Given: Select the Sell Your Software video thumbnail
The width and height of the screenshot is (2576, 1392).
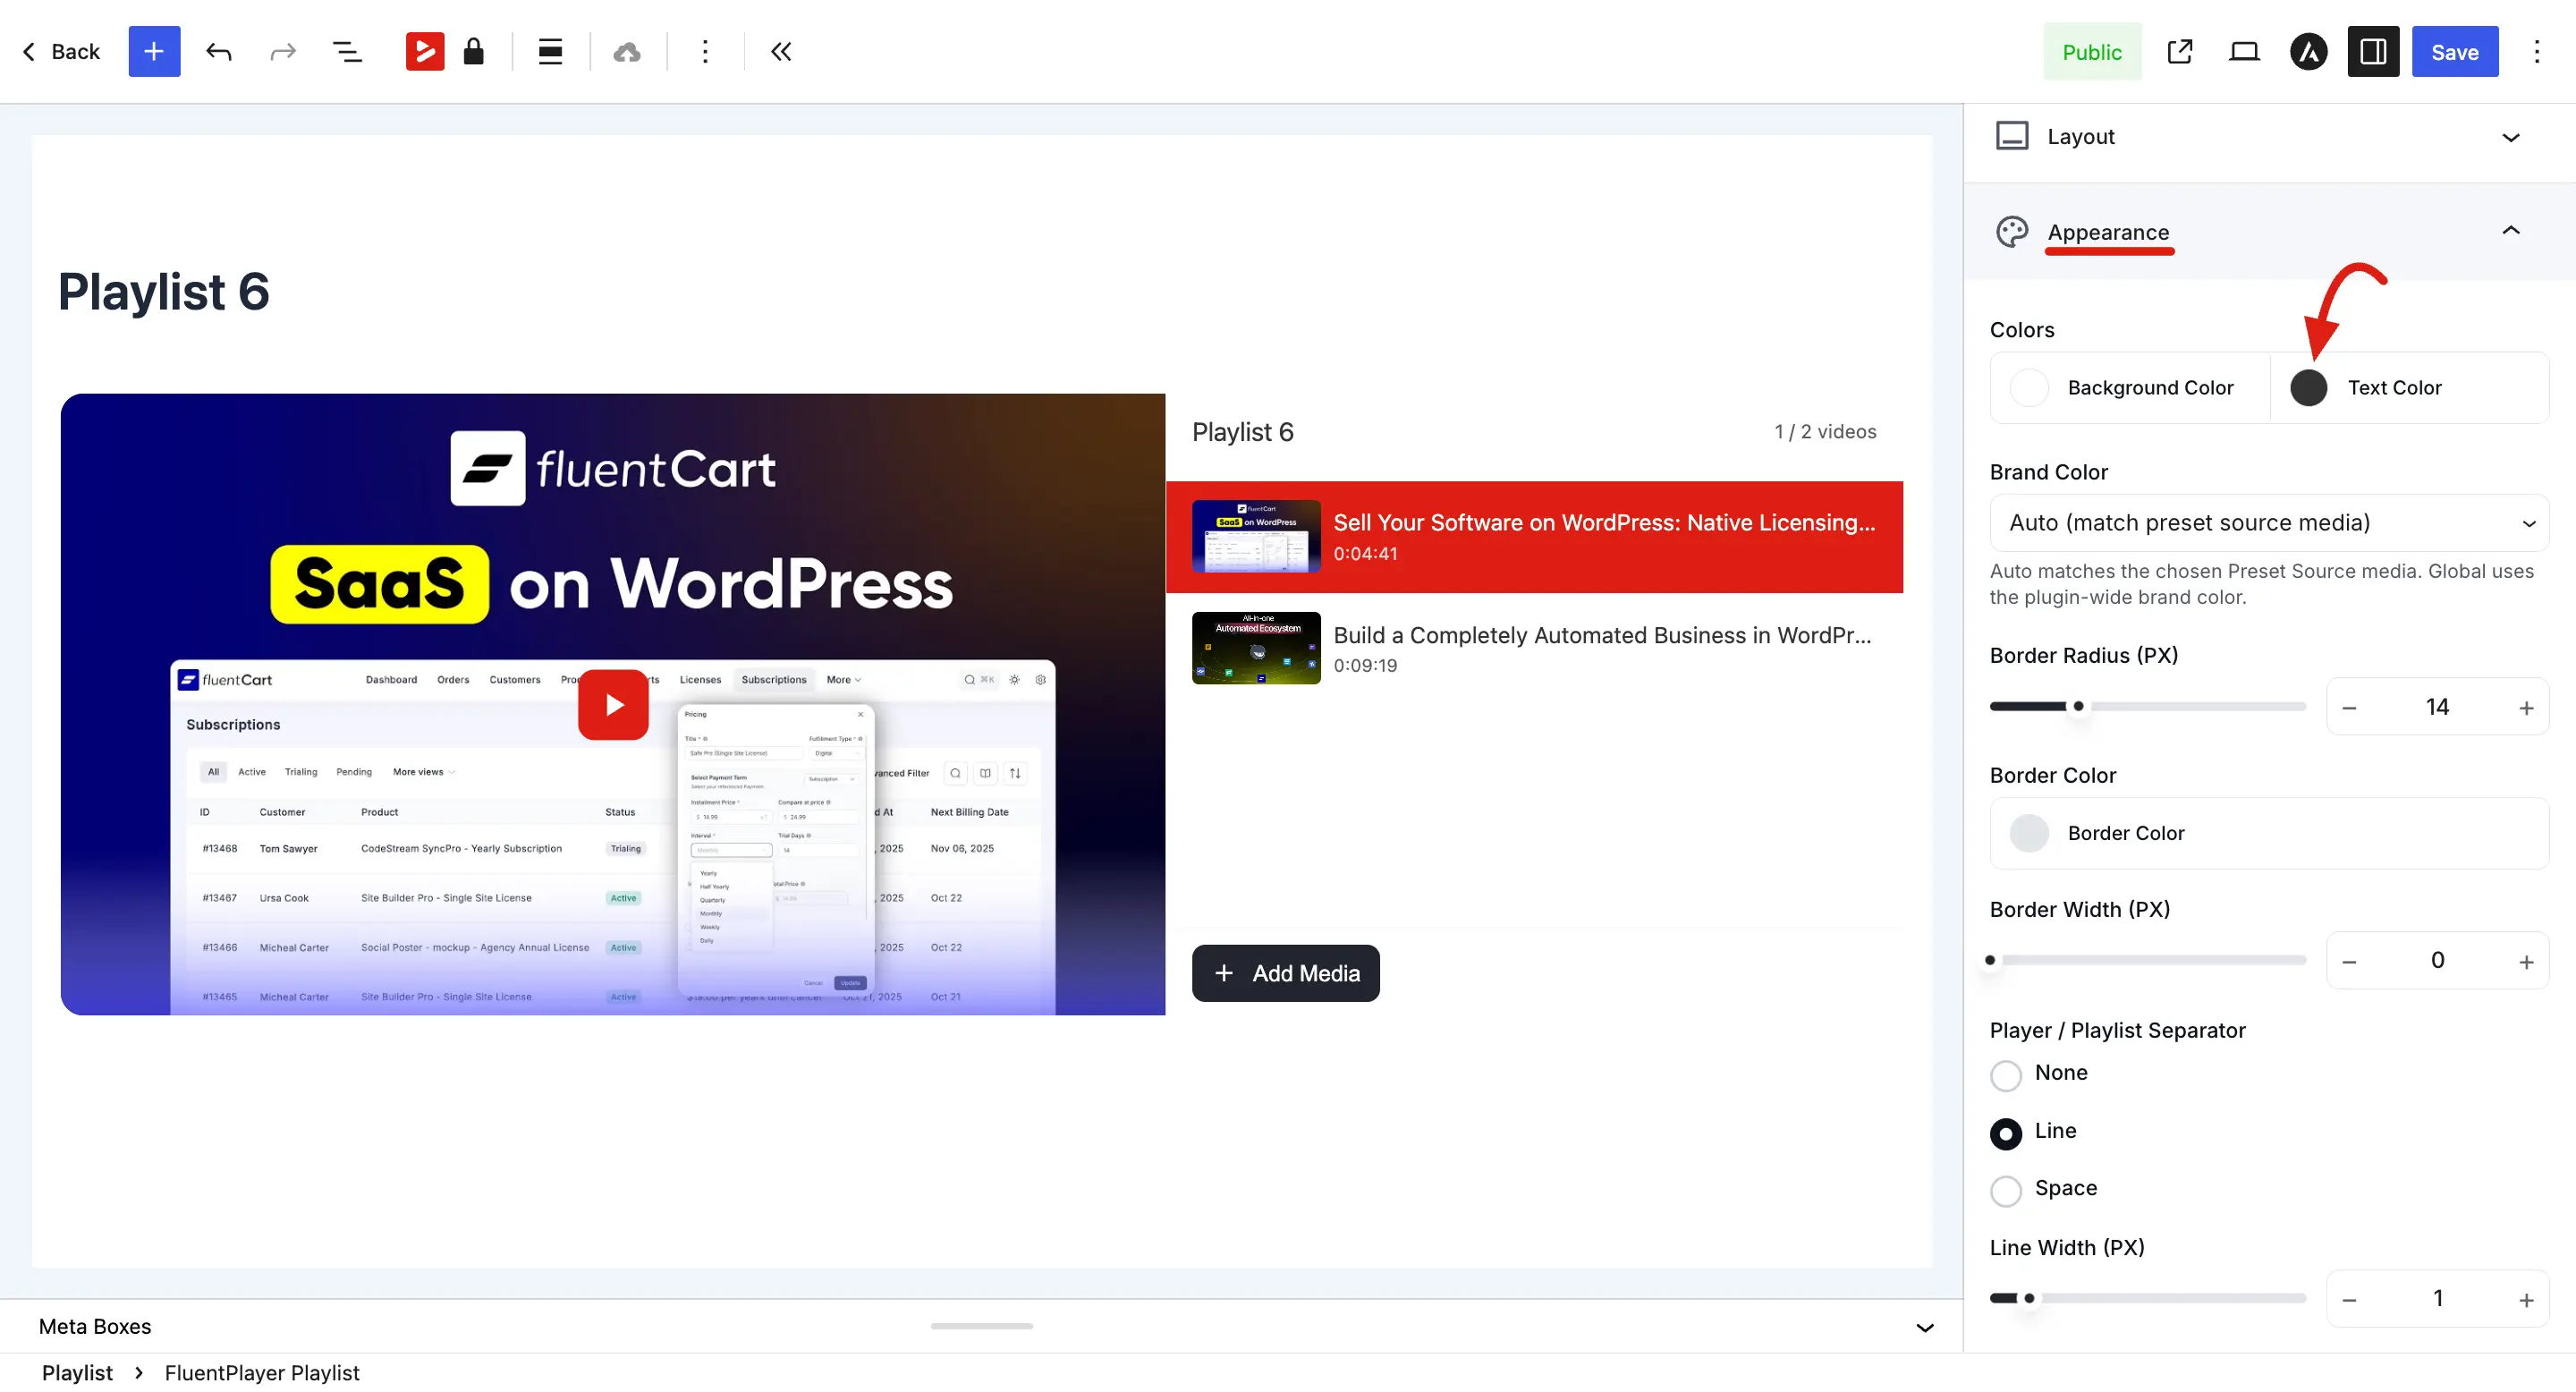Looking at the screenshot, I should (x=1256, y=536).
